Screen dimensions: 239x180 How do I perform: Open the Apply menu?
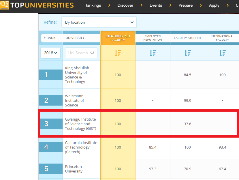click(x=214, y=5)
